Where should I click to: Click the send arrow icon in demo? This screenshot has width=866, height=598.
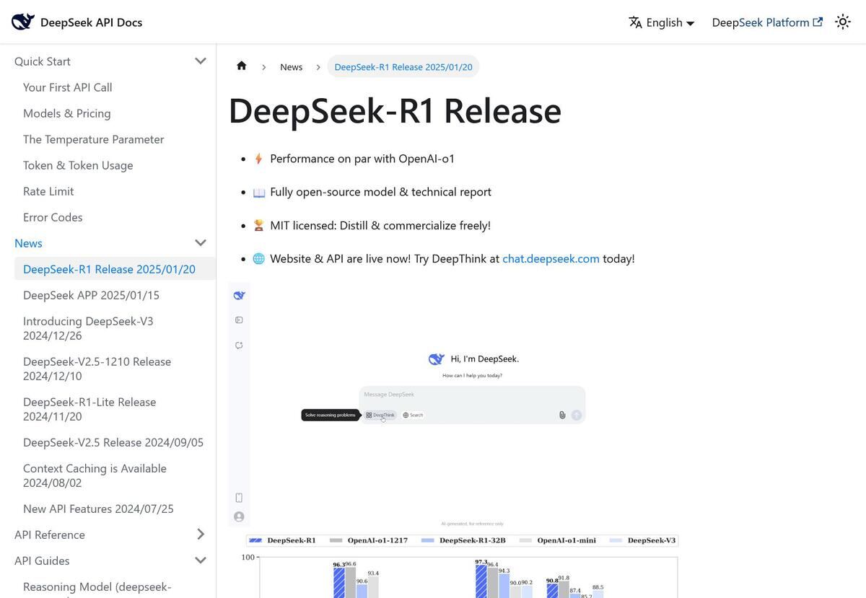(577, 415)
